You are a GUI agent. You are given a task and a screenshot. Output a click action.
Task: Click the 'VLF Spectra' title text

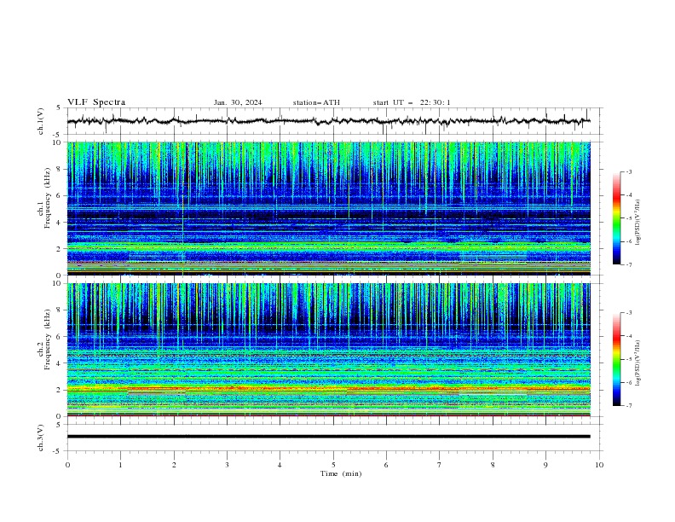click(x=96, y=102)
